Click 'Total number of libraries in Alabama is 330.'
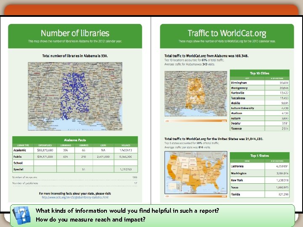 [75, 56]
